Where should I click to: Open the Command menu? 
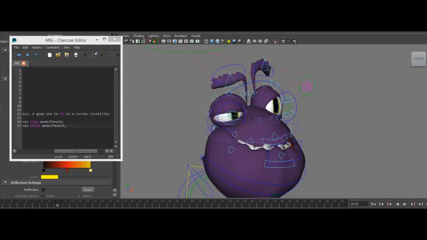click(x=52, y=47)
